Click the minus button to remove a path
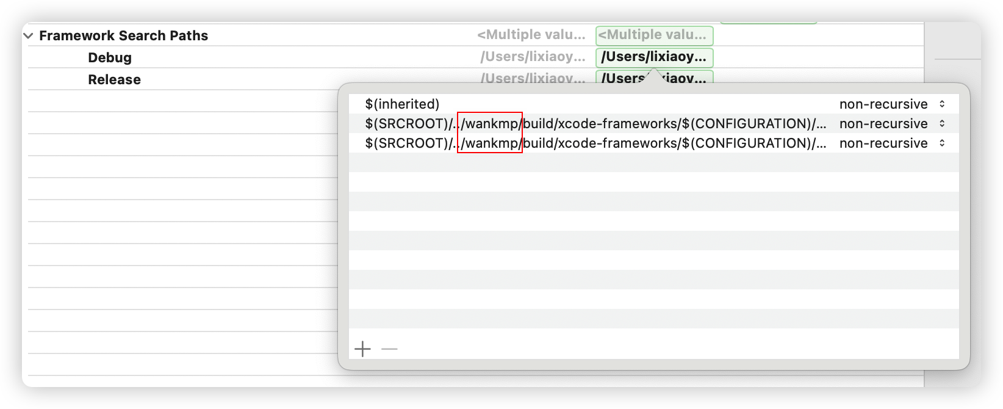1003x409 pixels. coord(389,349)
